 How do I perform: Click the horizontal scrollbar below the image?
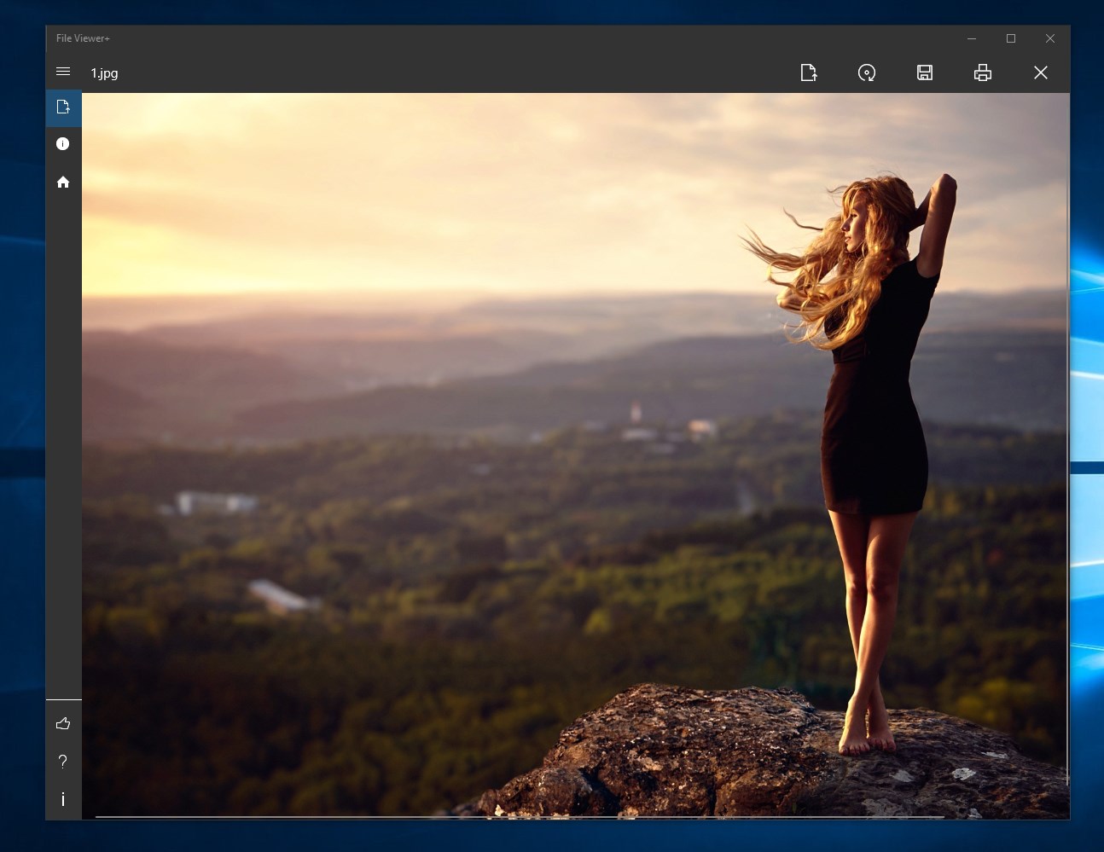point(520,817)
